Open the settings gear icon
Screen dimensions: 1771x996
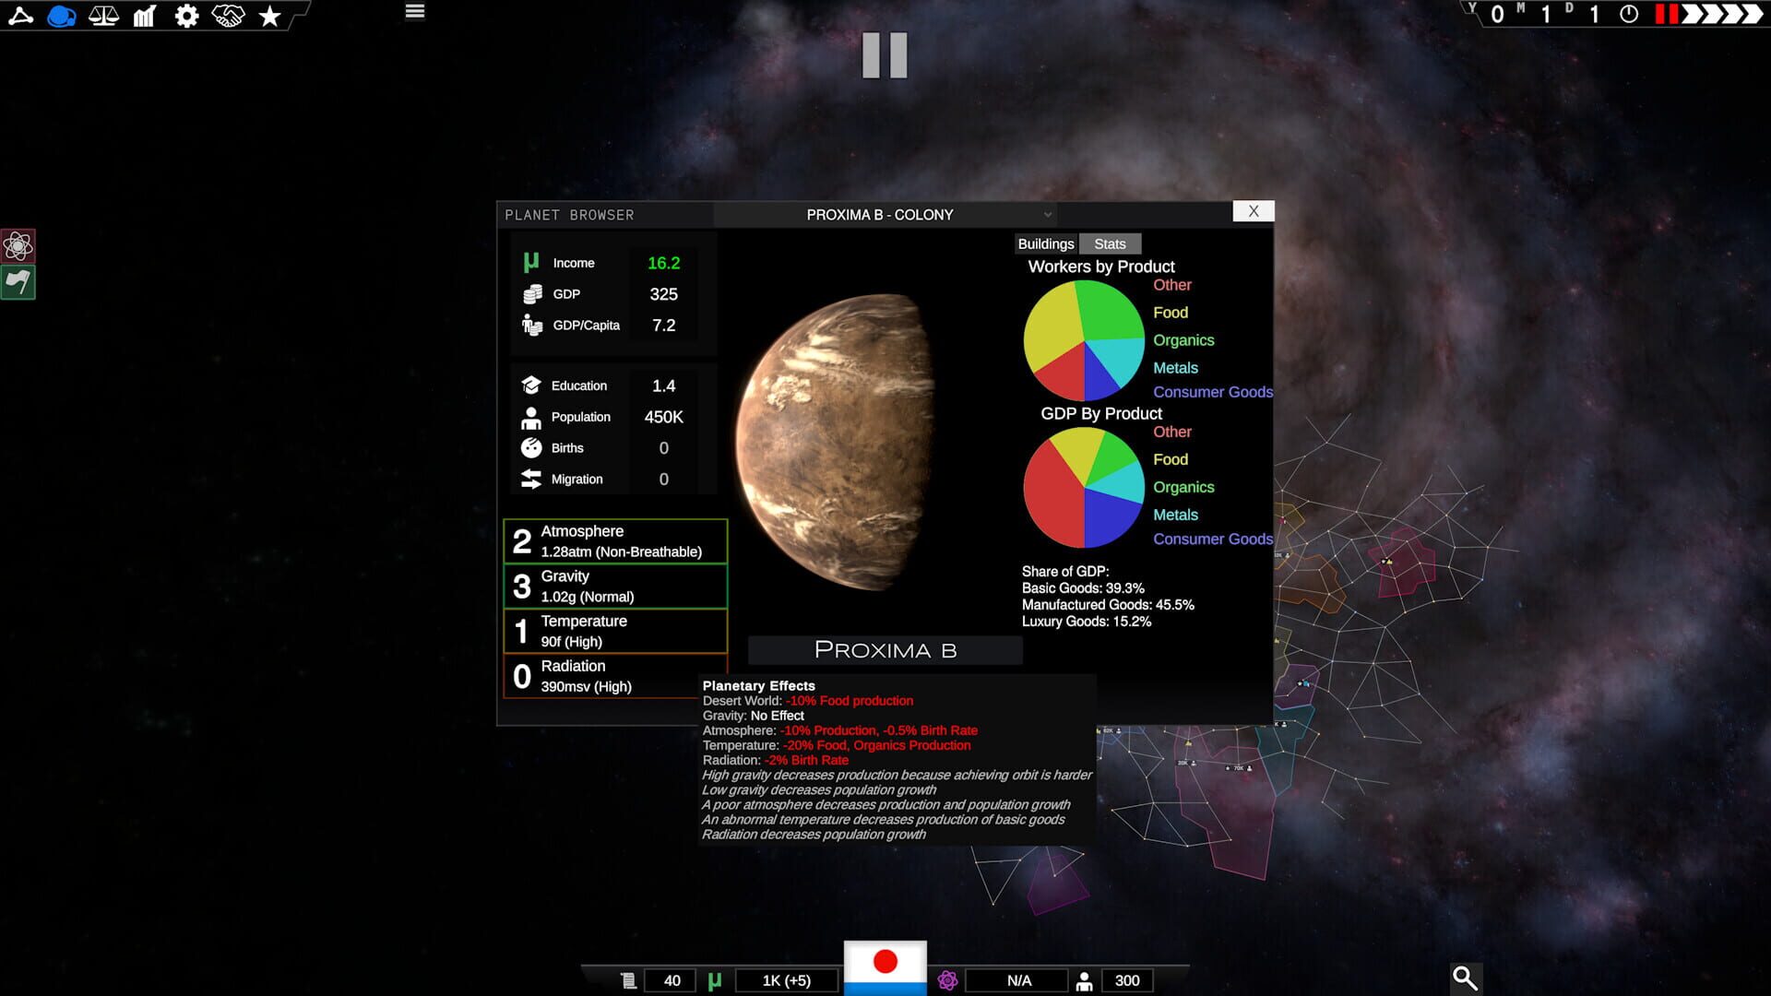click(186, 14)
